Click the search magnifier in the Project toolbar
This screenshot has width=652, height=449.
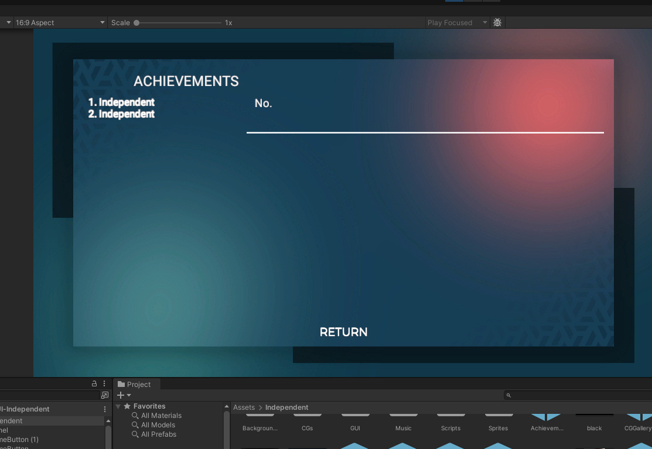(508, 395)
